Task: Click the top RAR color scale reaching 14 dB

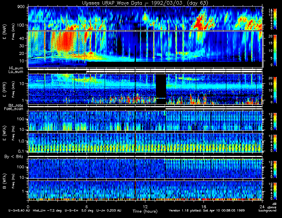Action: (275, 19)
